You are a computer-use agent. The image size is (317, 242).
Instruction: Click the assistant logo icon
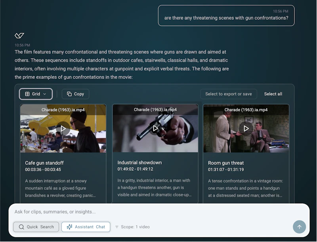point(19,36)
